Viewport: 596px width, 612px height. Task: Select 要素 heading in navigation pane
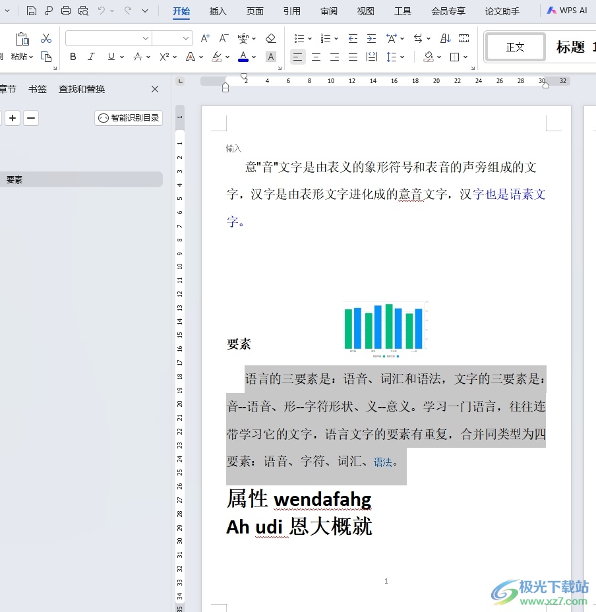[80, 179]
